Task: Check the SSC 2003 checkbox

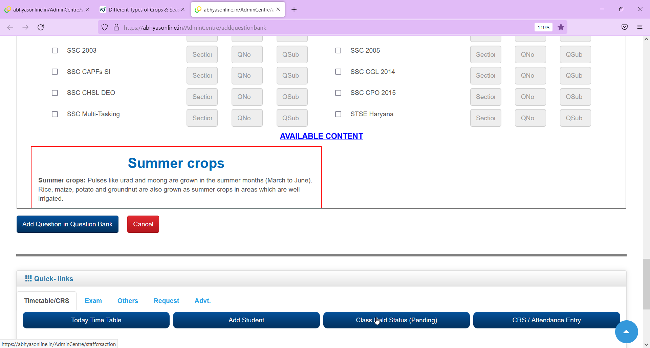Action: pos(55,51)
